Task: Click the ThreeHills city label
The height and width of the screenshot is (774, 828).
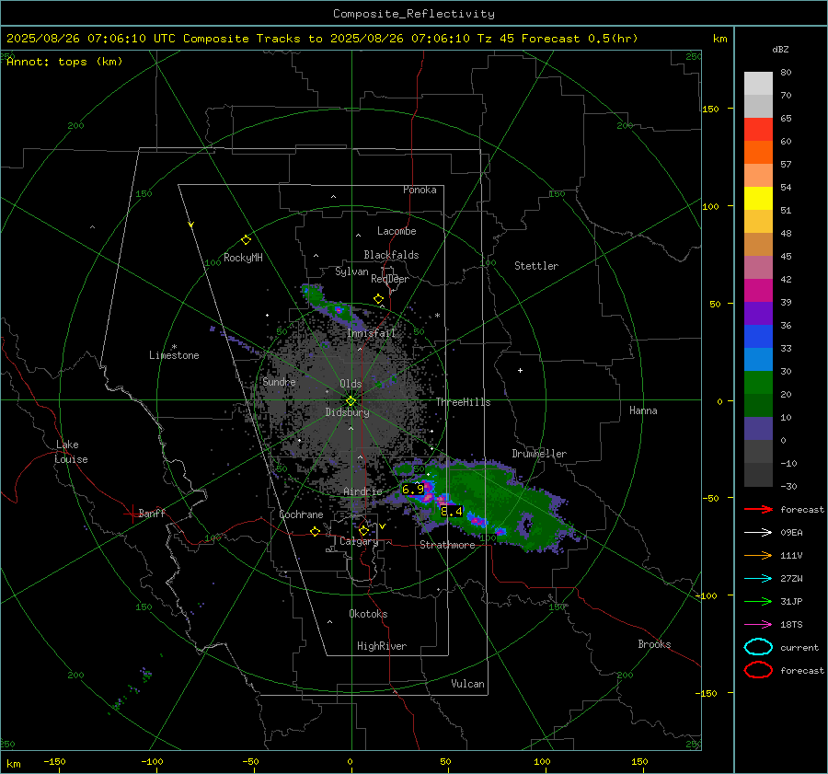Action: (463, 402)
